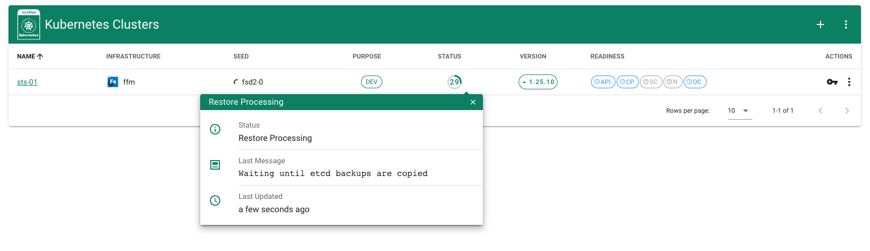Image resolution: width=870 pixels, height=251 pixels.
Task: Click the info icon beside Status
Action: 215,129
